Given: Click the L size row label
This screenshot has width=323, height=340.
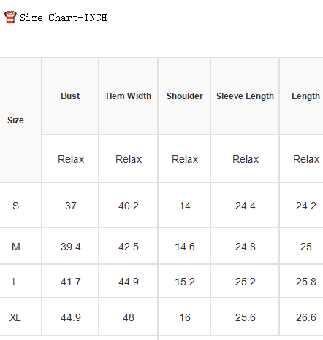Looking at the screenshot, I should pos(15,282).
